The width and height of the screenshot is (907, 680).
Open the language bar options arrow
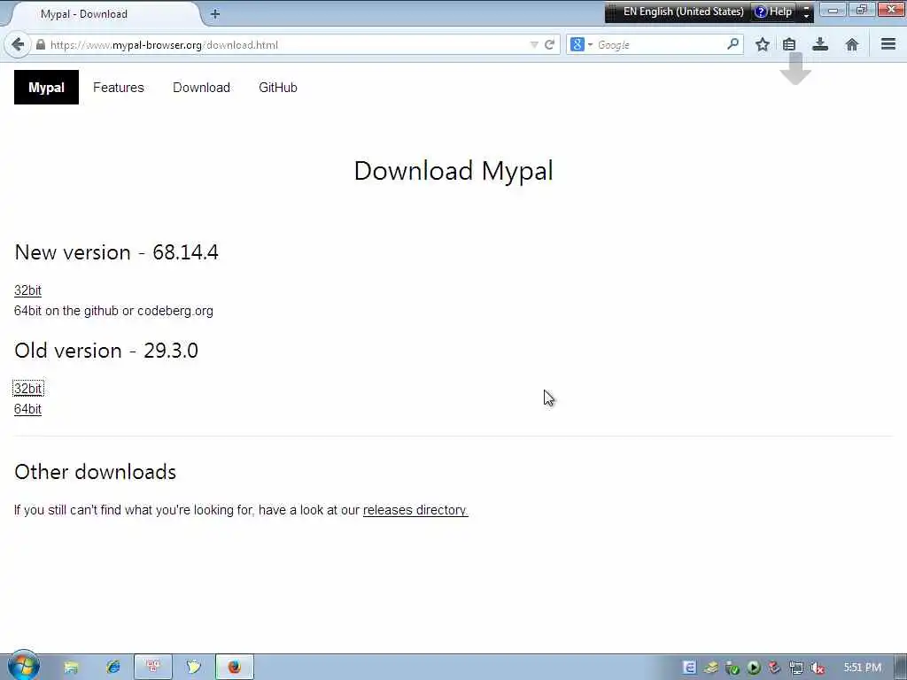click(806, 12)
